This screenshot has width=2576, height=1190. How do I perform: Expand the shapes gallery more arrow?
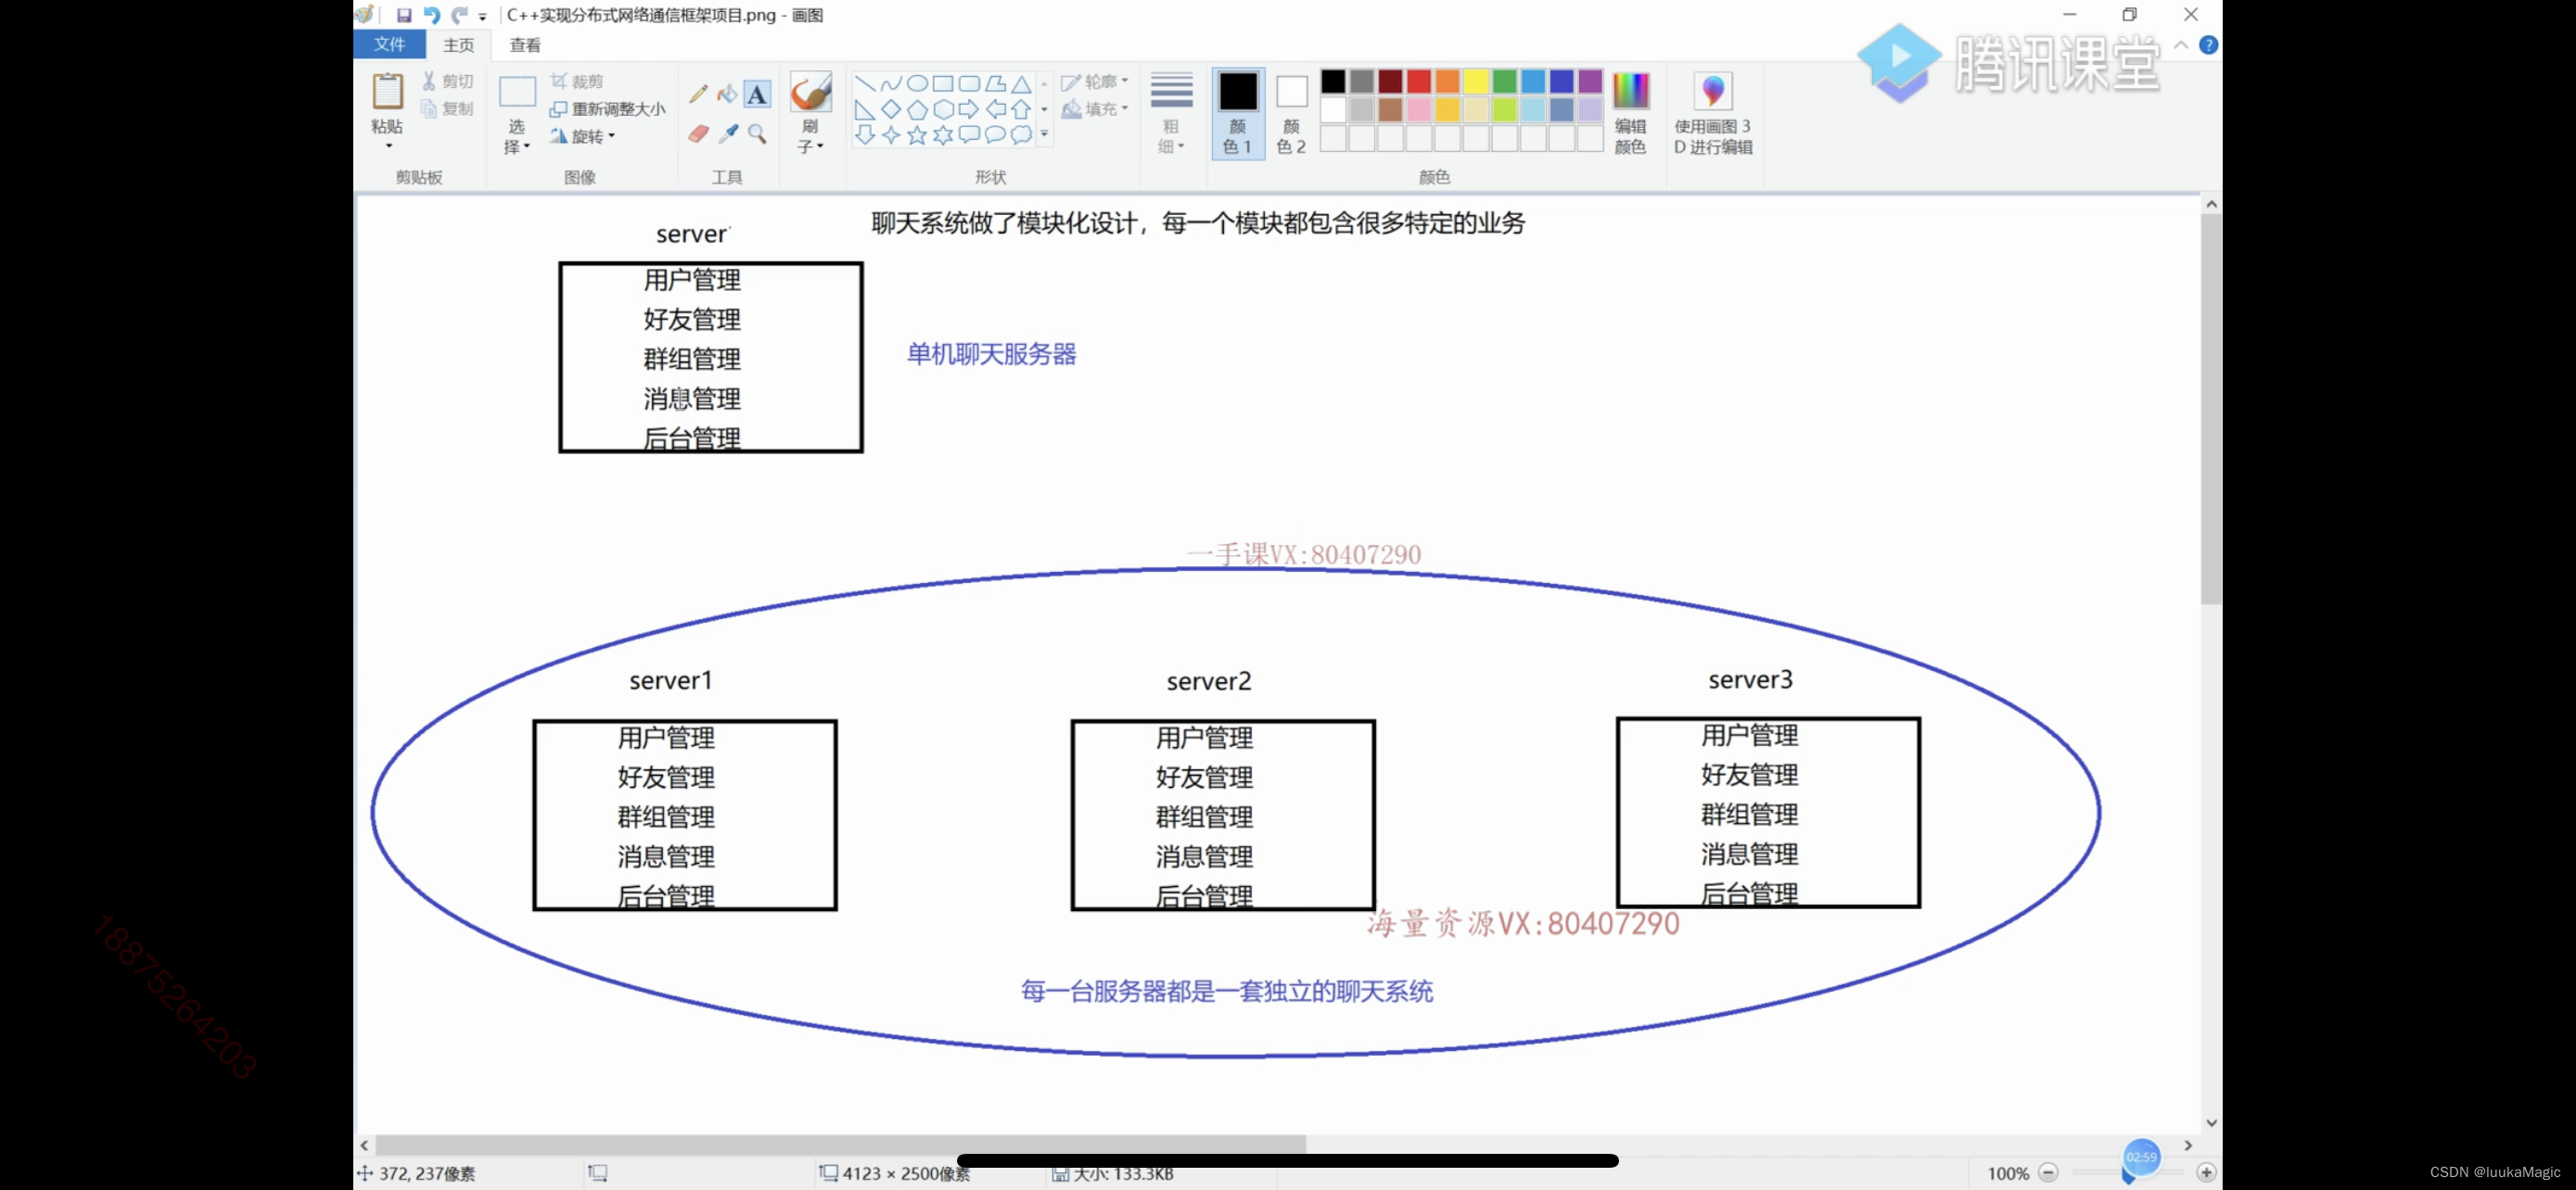point(1044,135)
